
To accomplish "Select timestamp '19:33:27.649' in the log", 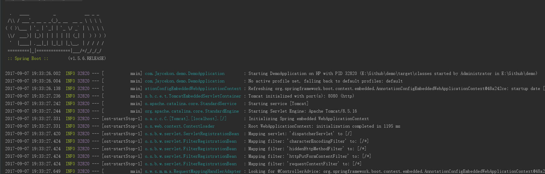I will [x=46, y=171].
